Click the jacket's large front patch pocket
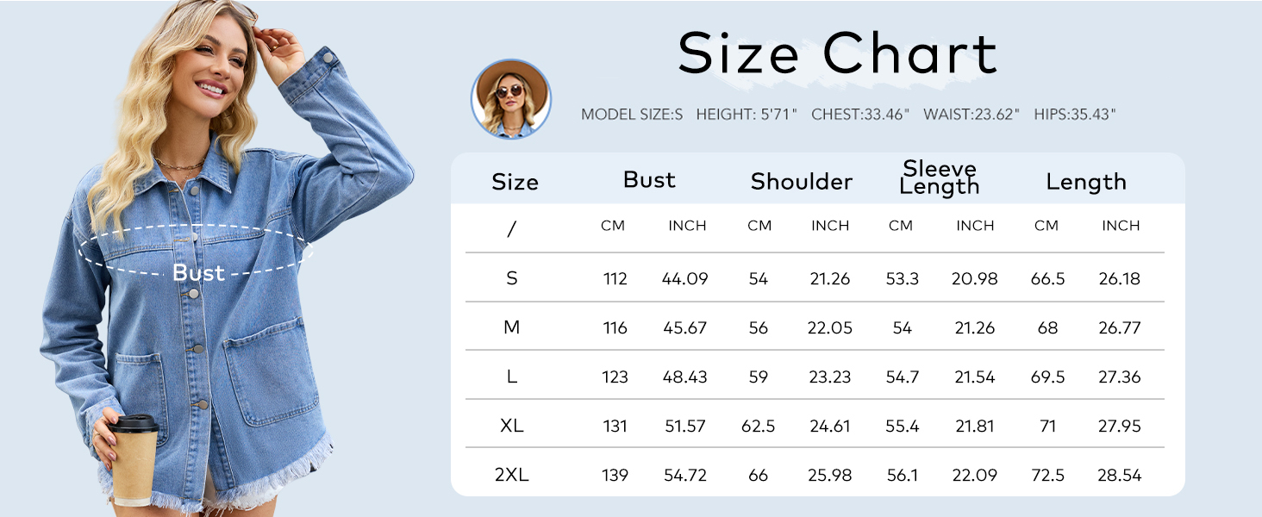Screen dimensions: 1262x517 (269, 371)
